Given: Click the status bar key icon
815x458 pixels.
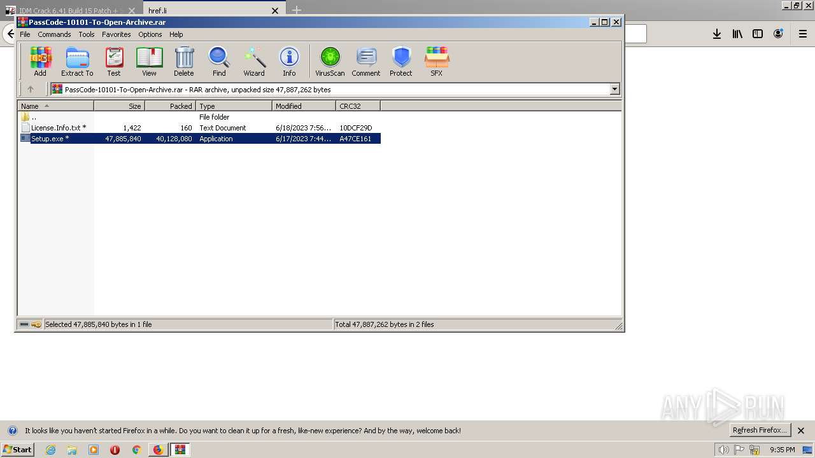Looking at the screenshot, I should [x=36, y=324].
